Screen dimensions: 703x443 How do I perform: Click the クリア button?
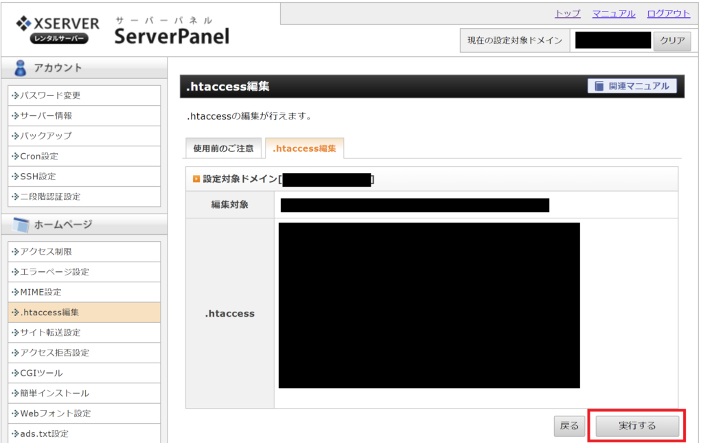pyautogui.click(x=672, y=41)
